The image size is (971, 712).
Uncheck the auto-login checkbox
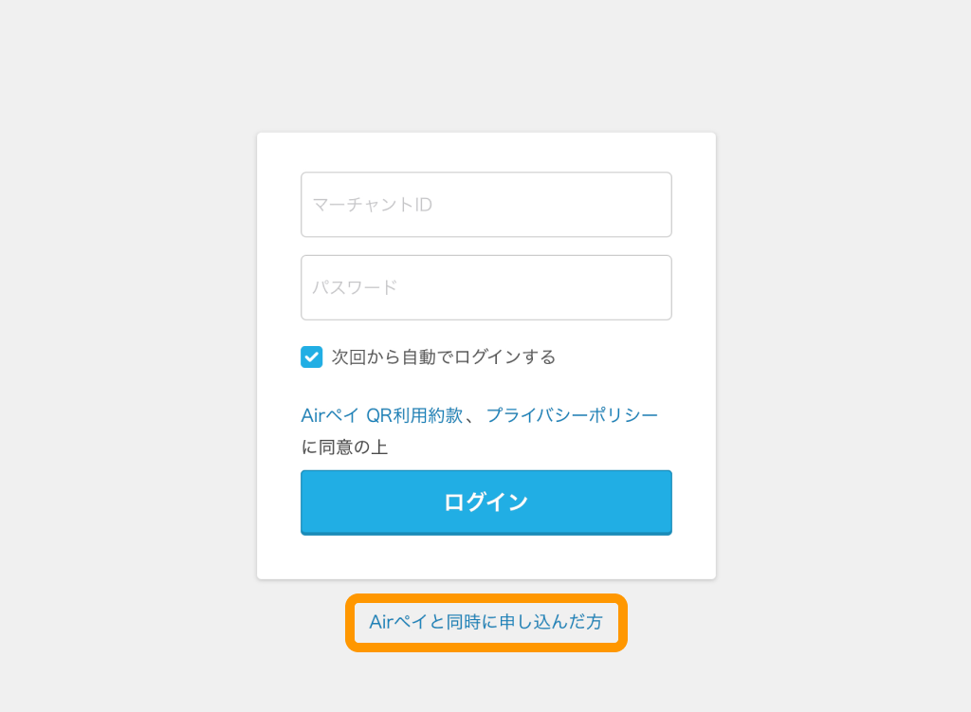pyautogui.click(x=312, y=356)
